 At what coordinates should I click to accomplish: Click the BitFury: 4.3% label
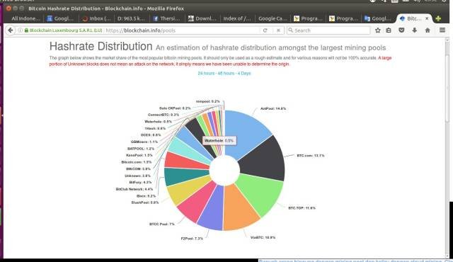tap(140, 182)
